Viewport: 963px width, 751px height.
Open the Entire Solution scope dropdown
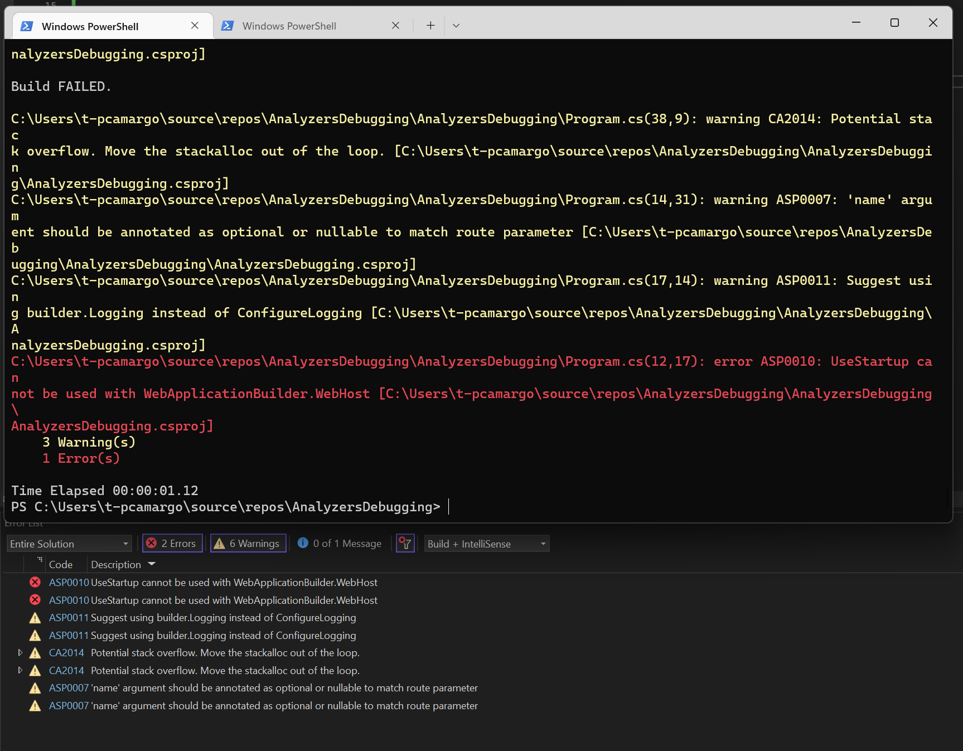69,544
